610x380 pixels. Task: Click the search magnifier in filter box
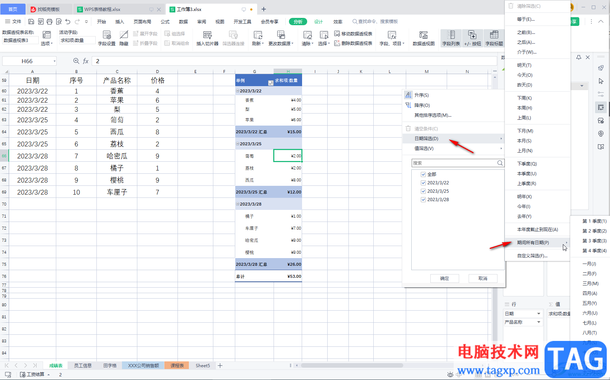click(x=500, y=163)
